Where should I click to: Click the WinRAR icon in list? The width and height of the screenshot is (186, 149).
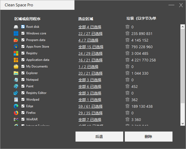16,119
